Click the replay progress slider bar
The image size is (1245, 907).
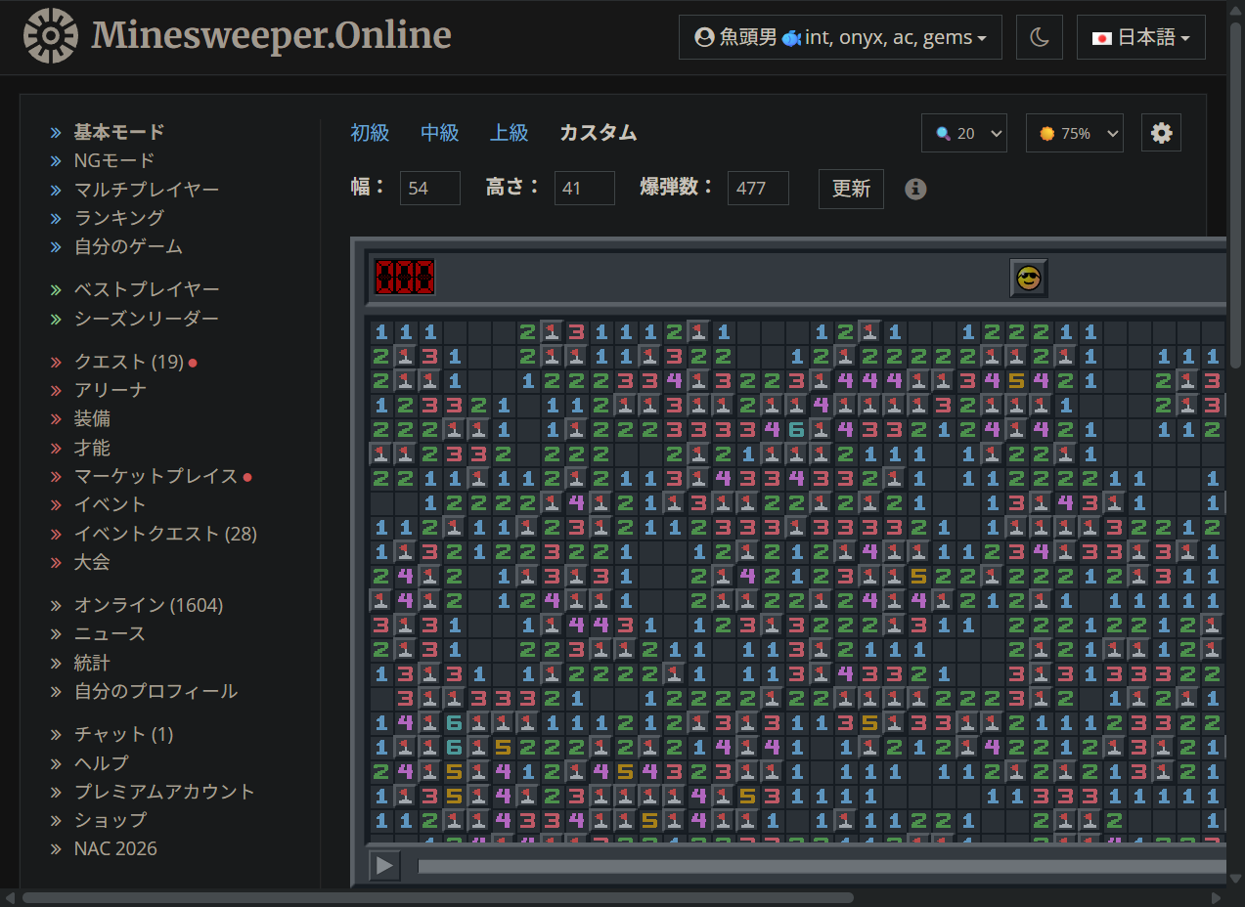click(822, 866)
